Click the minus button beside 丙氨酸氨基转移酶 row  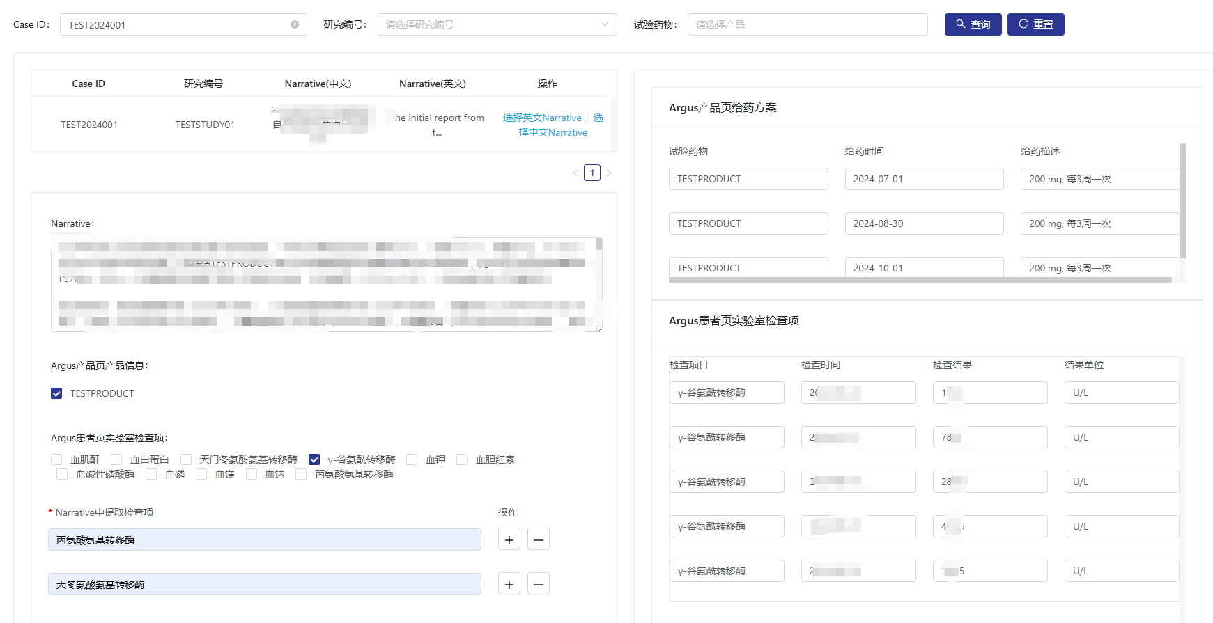[x=539, y=539]
